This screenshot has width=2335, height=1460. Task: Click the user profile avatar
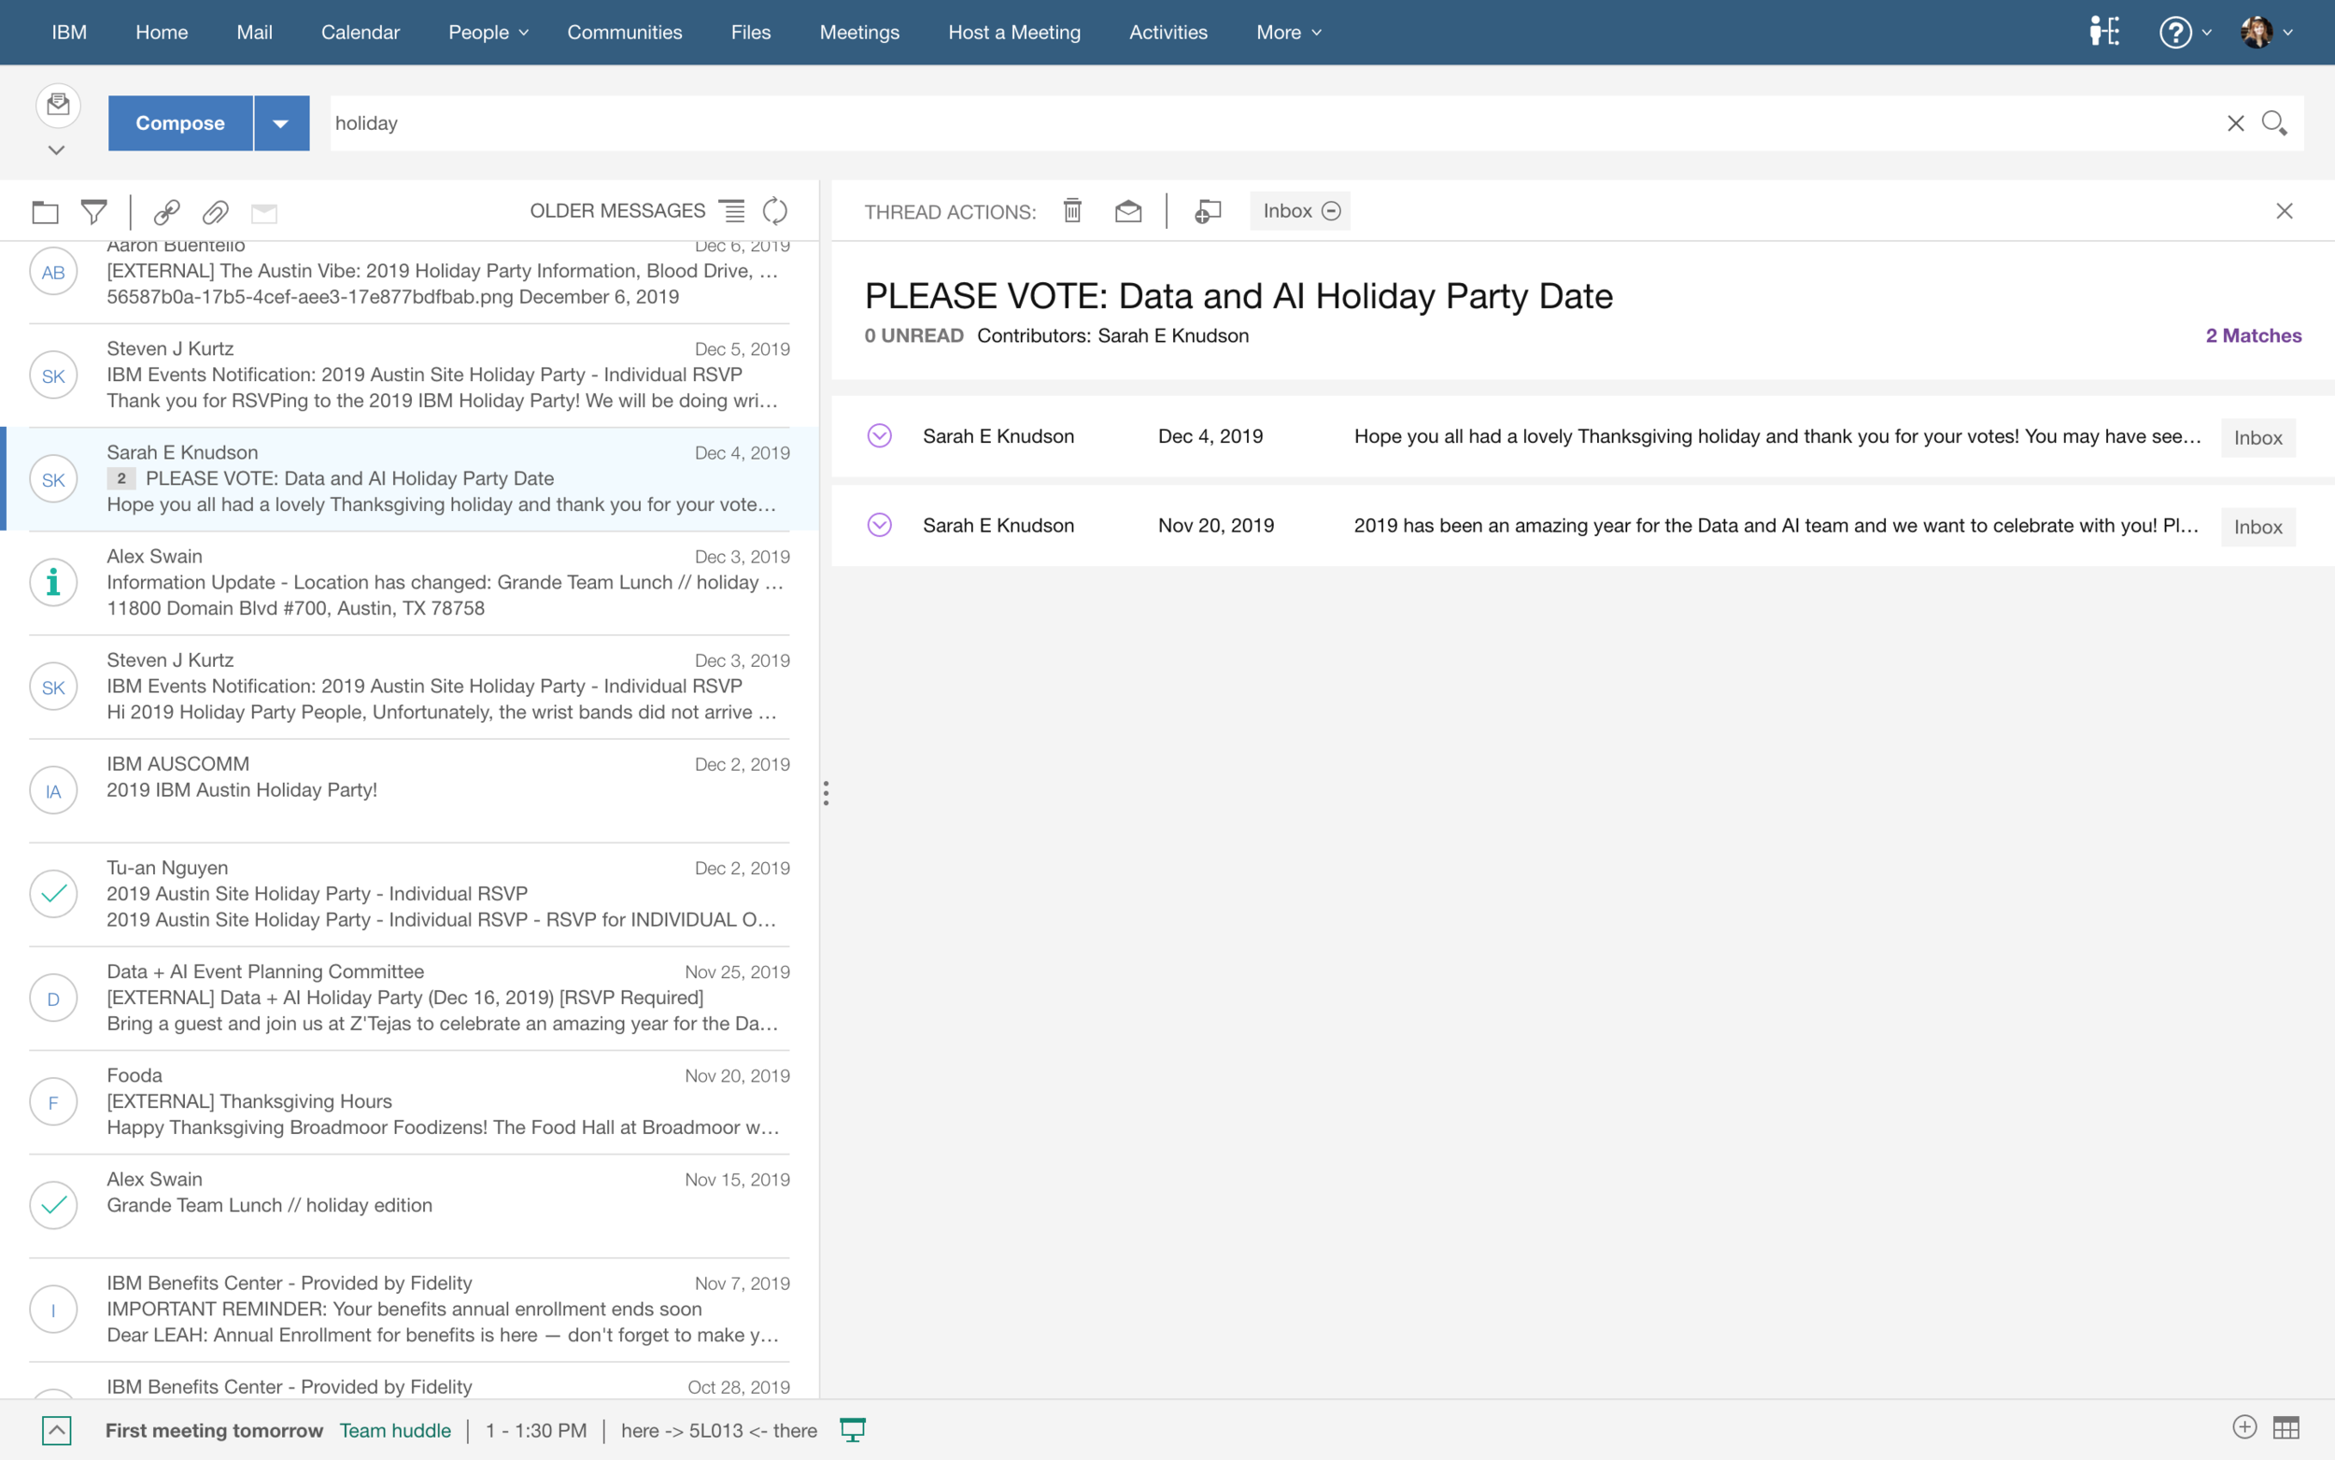pos(2256,32)
